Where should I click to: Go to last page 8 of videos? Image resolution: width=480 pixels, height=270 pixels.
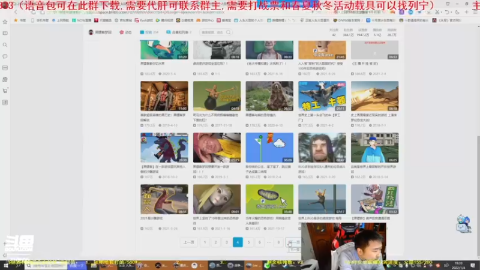pos(278,242)
